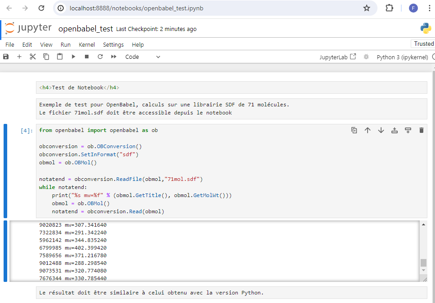Copy the selected cell from toolbar

coord(46,57)
